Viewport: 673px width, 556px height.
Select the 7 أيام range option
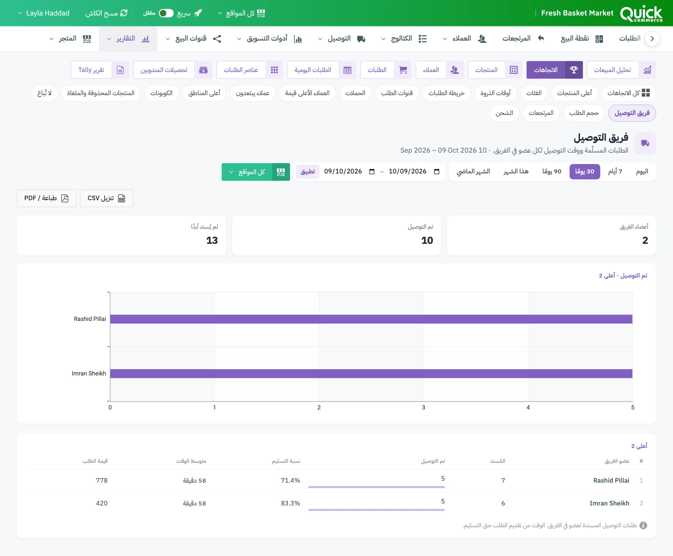click(615, 172)
